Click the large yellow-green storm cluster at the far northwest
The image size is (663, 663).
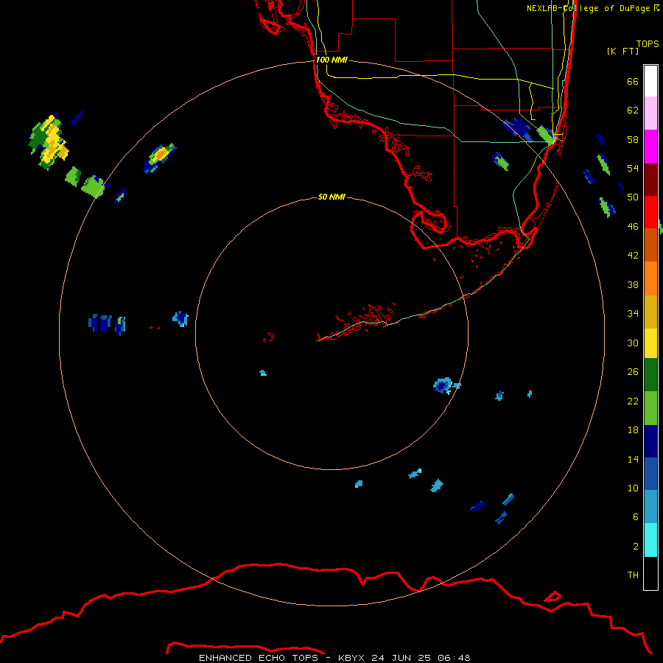pos(49,141)
